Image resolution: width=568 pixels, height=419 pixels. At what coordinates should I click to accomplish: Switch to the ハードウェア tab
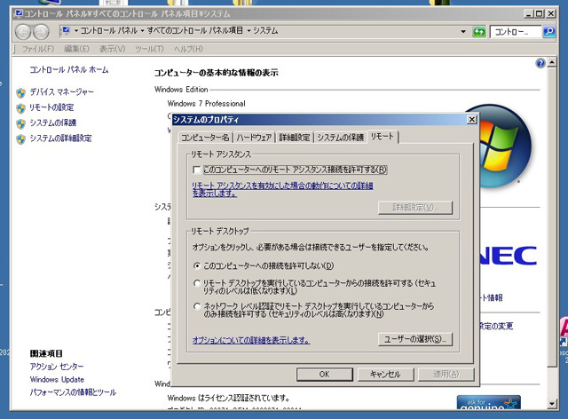click(254, 138)
